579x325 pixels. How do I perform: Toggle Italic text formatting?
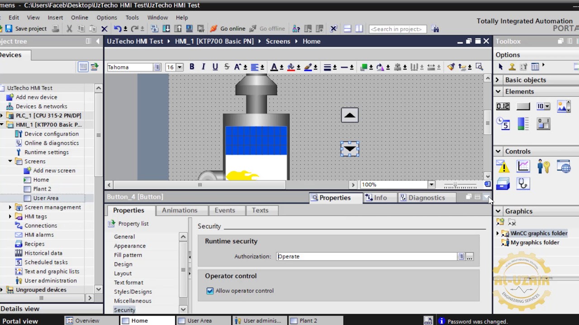coord(203,67)
